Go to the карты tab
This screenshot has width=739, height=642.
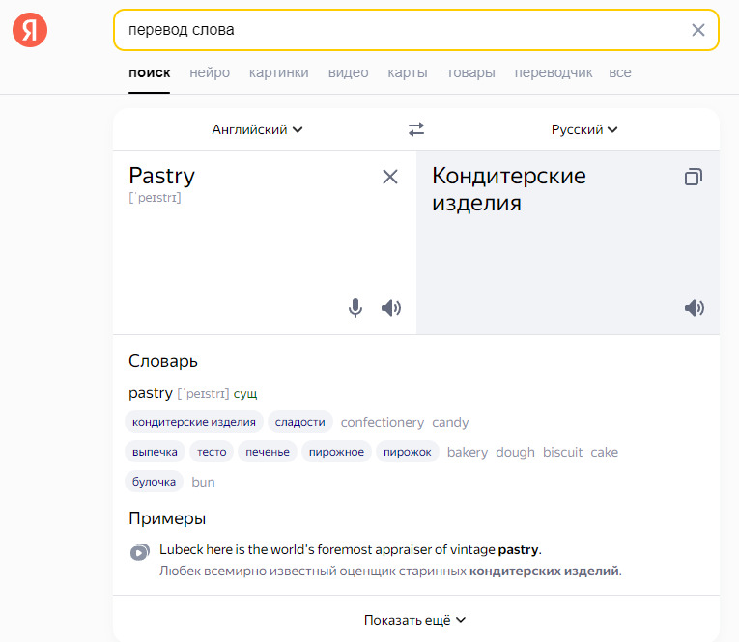click(x=408, y=72)
